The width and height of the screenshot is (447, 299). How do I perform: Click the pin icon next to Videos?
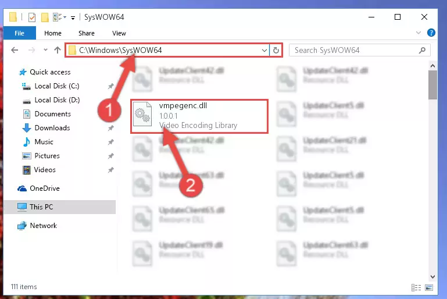pyautogui.click(x=110, y=170)
